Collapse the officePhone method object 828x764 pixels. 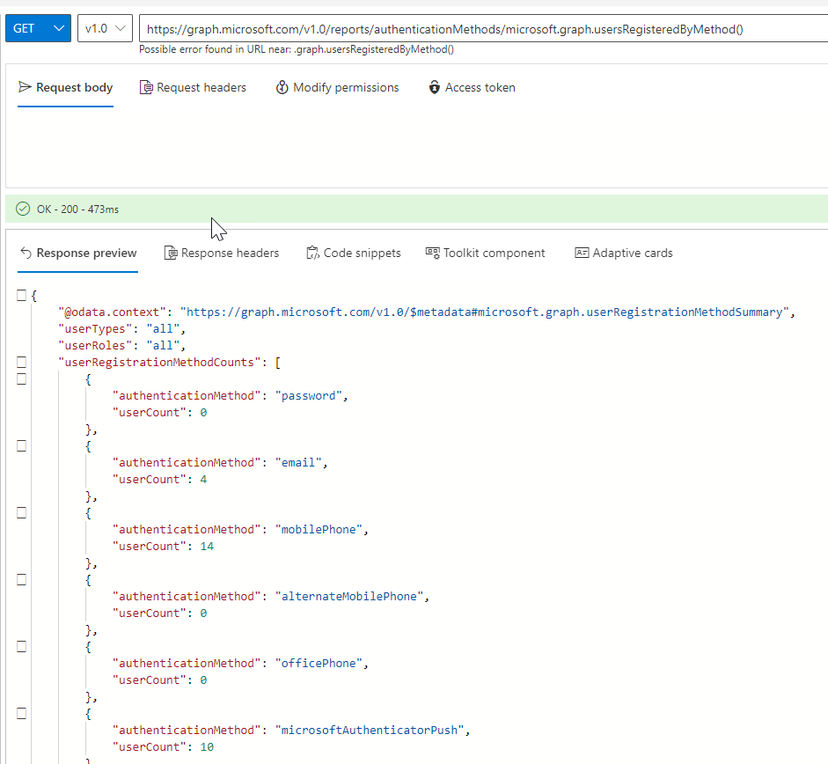[22, 646]
